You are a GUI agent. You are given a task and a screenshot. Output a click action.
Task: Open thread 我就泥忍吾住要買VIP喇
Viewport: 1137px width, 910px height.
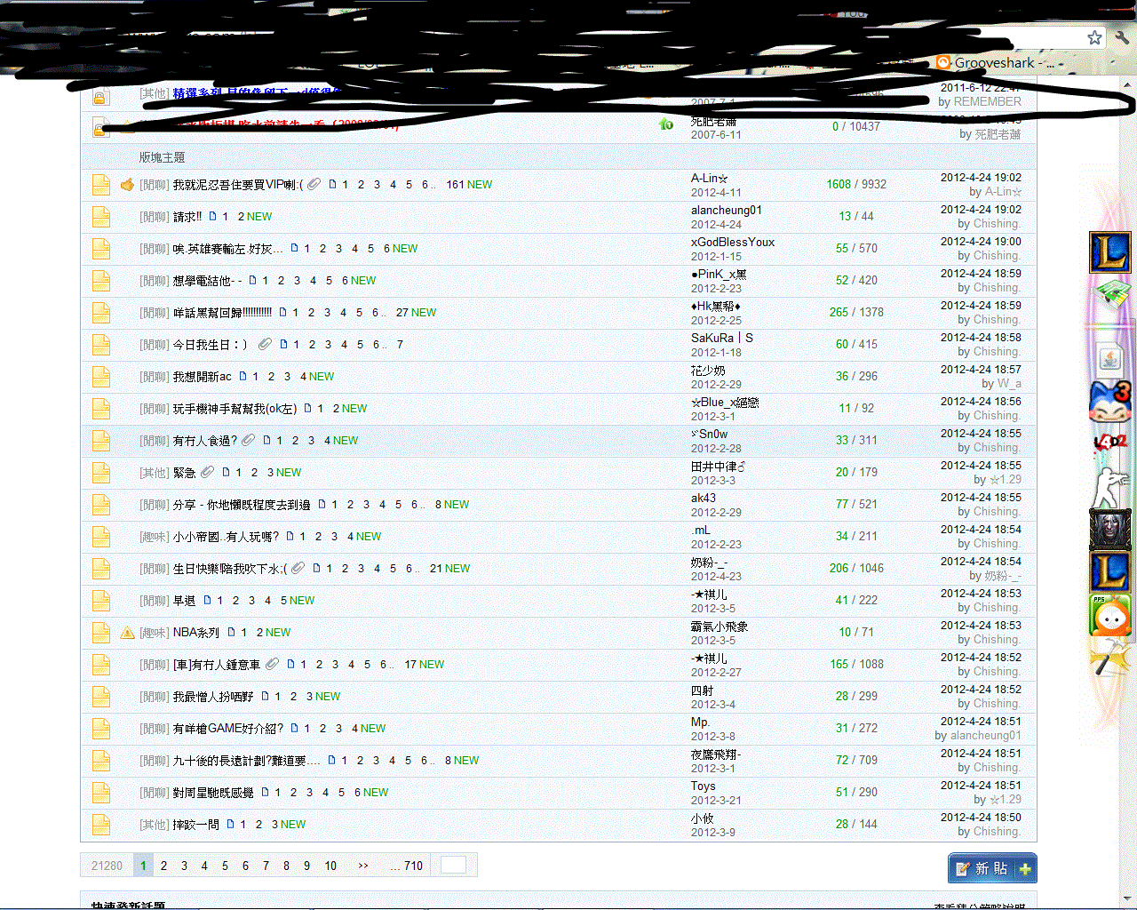[238, 185]
